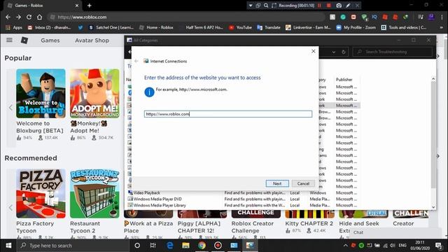This screenshot has width=448, height=252.
Task: Refresh the All Categories window
Action: pos(344,52)
